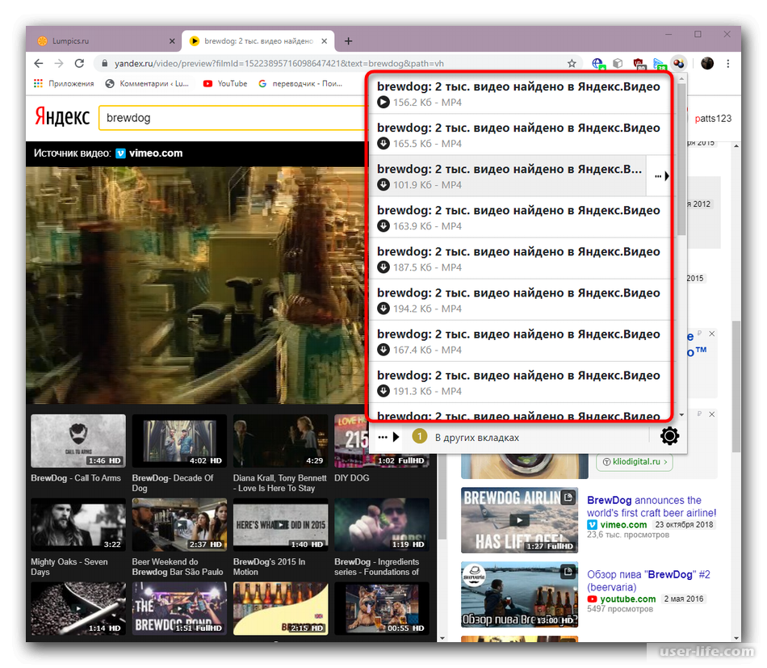767x668 pixels.
Task: Open the DIY DOG video thumbnail
Action: [350, 441]
